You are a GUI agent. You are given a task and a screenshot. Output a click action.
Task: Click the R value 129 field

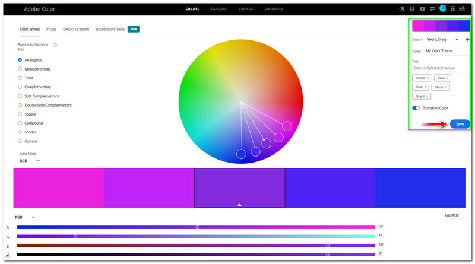(x=381, y=227)
